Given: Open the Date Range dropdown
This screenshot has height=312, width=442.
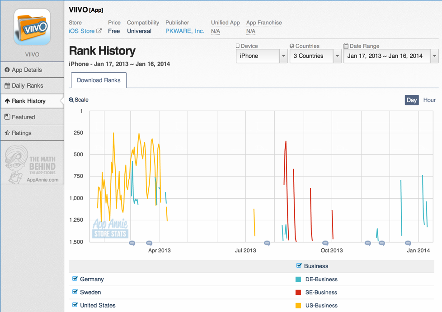Looking at the screenshot, I should (390, 56).
